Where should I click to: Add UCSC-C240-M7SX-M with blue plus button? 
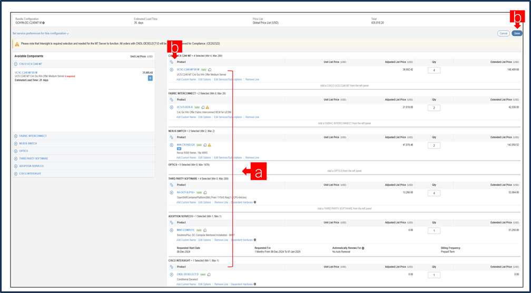point(150,78)
